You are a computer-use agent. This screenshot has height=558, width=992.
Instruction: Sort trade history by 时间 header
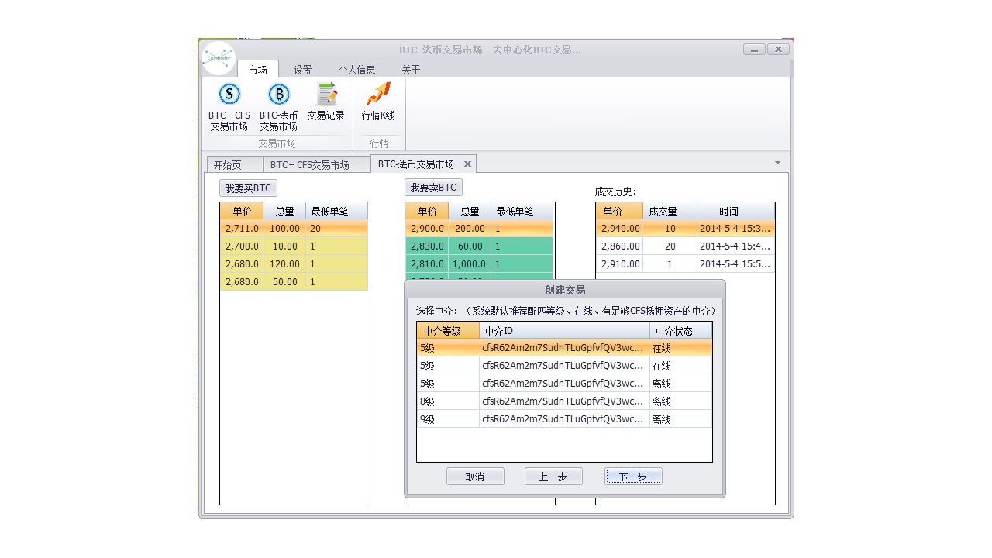(735, 212)
